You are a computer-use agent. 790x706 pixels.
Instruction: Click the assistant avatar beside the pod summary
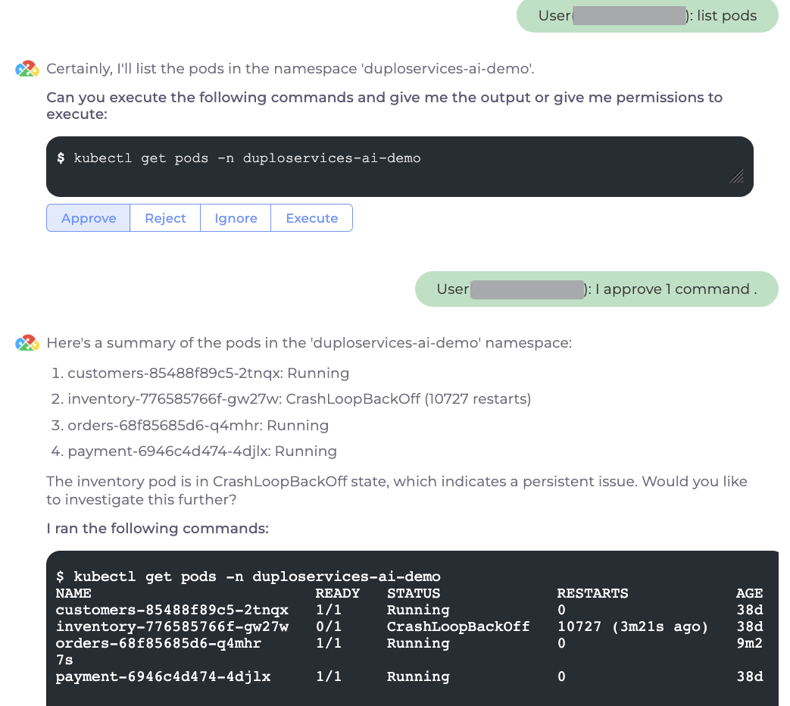pos(27,343)
